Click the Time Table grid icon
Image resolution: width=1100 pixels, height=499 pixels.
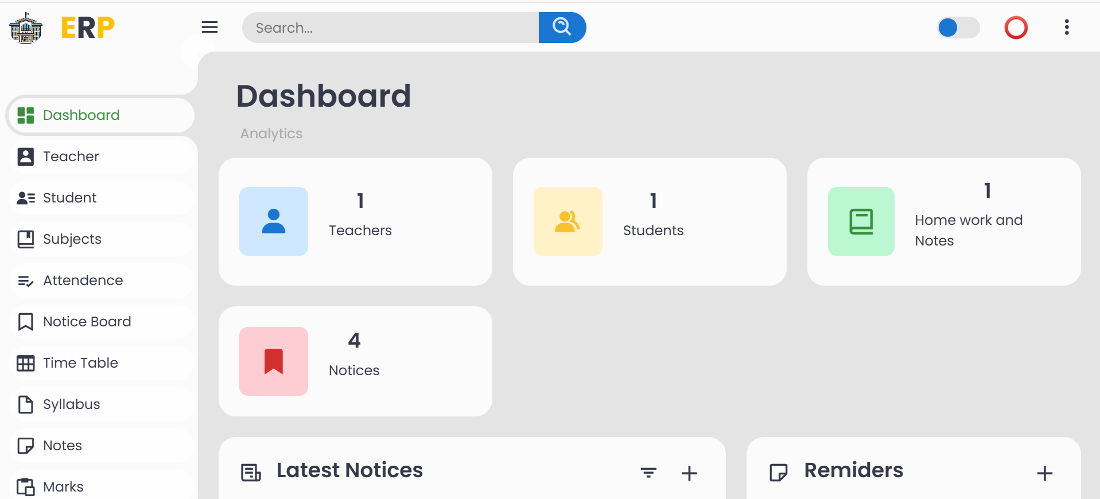coord(26,363)
